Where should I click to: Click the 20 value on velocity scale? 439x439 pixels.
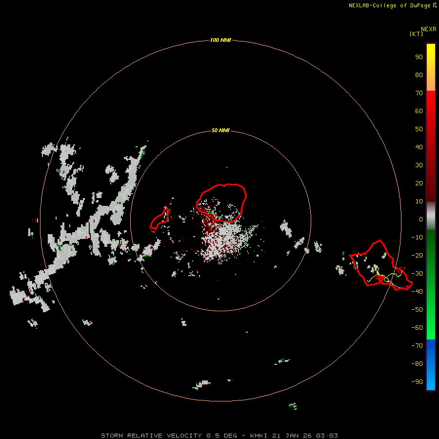[x=419, y=183]
